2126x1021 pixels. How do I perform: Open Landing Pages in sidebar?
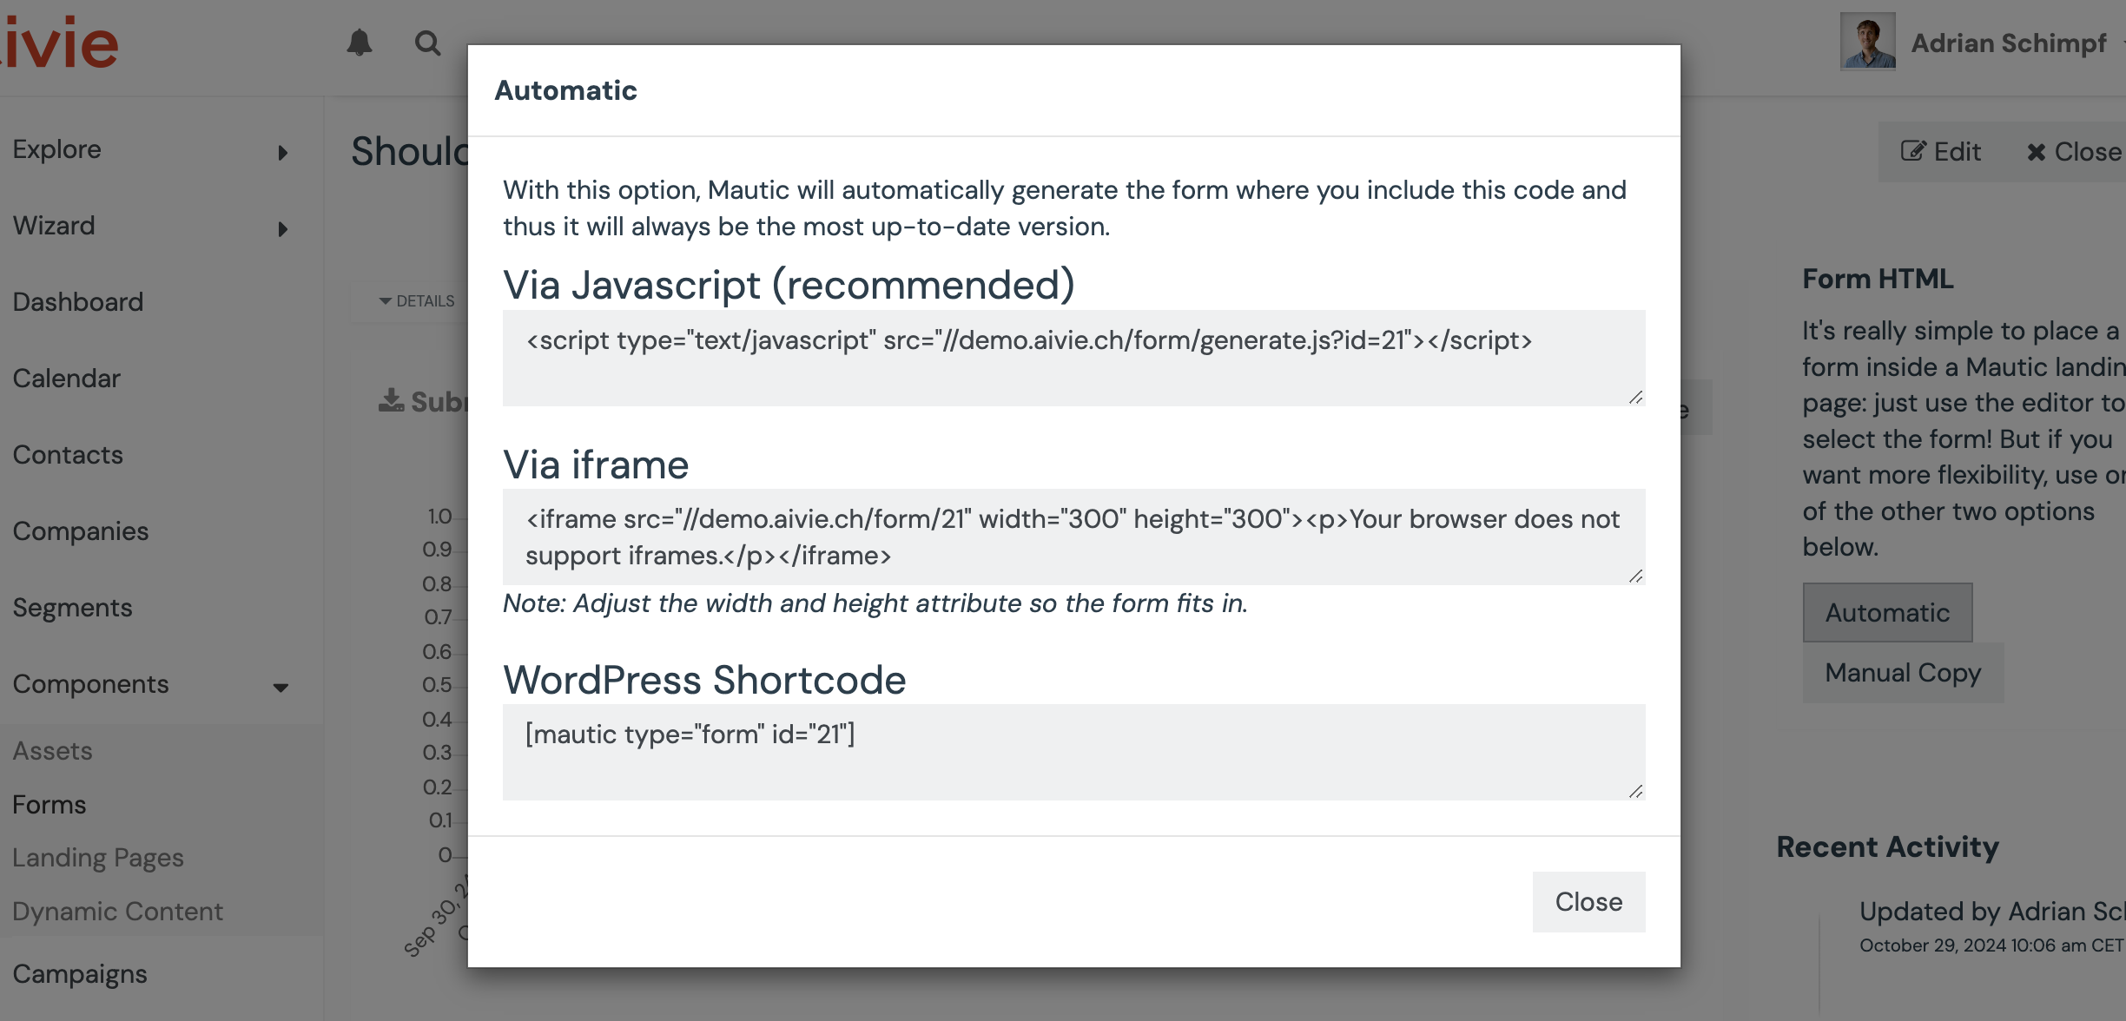coord(98,858)
